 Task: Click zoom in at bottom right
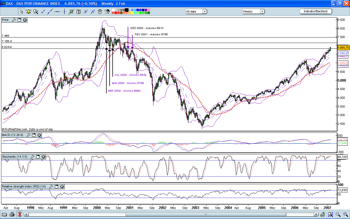coord(345,215)
